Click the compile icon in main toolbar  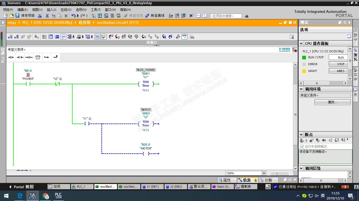tap(93, 16)
